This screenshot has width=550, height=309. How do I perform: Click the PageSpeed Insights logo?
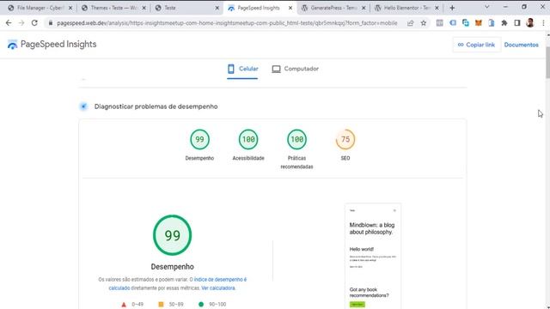click(x=52, y=45)
